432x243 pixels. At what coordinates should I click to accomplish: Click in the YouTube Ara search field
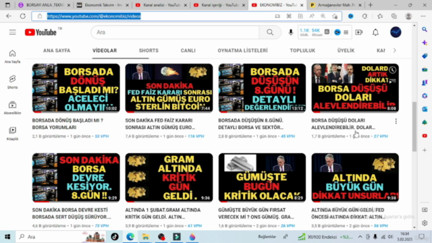pos(175,32)
